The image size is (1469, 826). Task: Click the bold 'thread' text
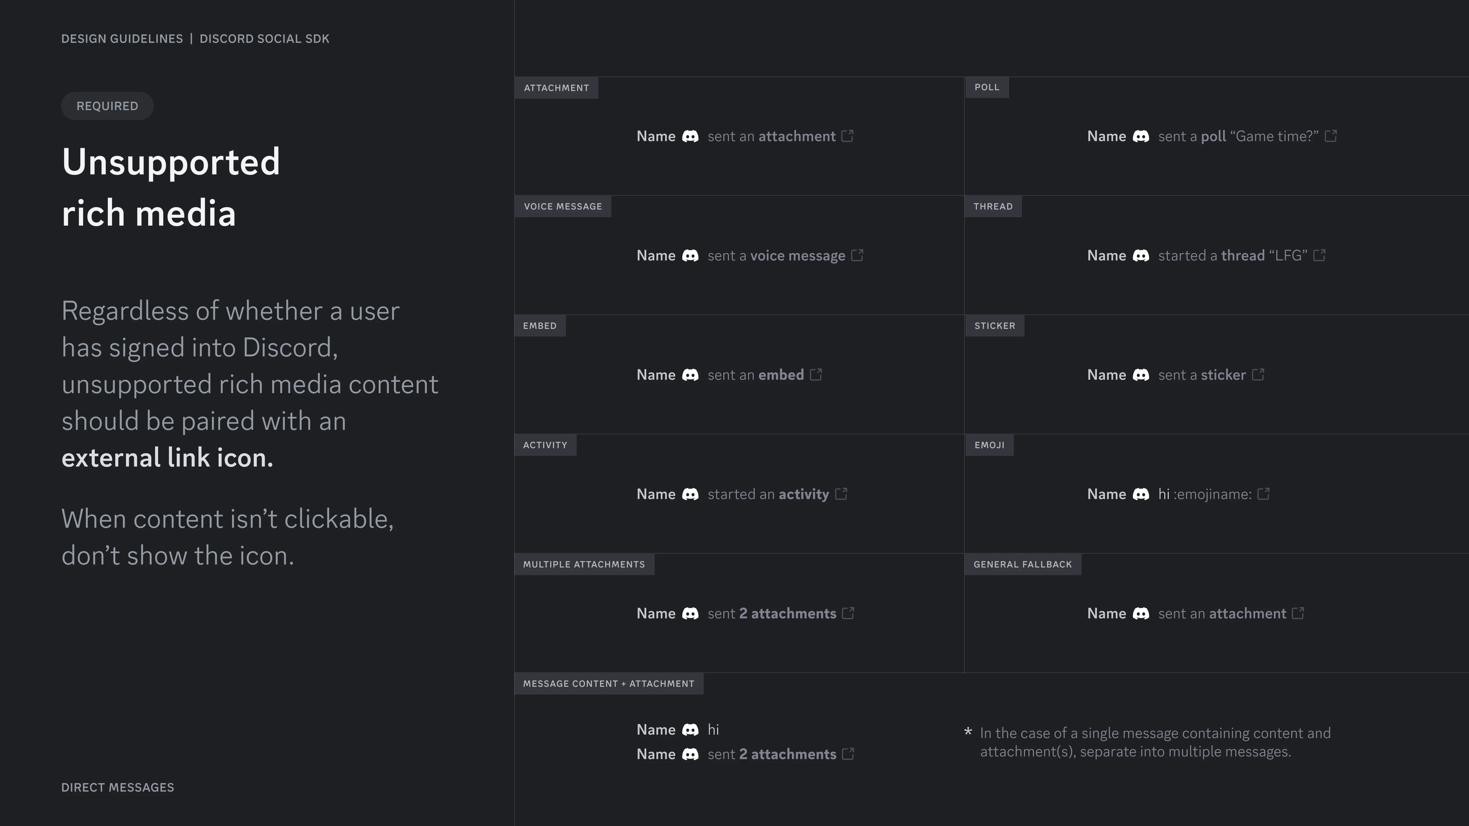(x=1243, y=255)
